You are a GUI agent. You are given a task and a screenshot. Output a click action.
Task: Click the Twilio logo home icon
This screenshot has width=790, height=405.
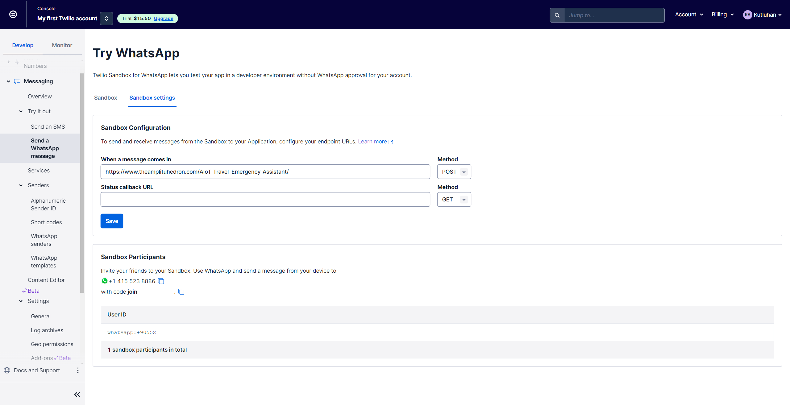pos(13,14)
